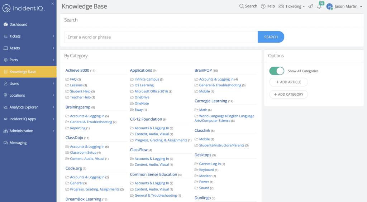The width and height of the screenshot is (367, 202).
Task: Open the OneNote subcategory link
Action: (142, 104)
